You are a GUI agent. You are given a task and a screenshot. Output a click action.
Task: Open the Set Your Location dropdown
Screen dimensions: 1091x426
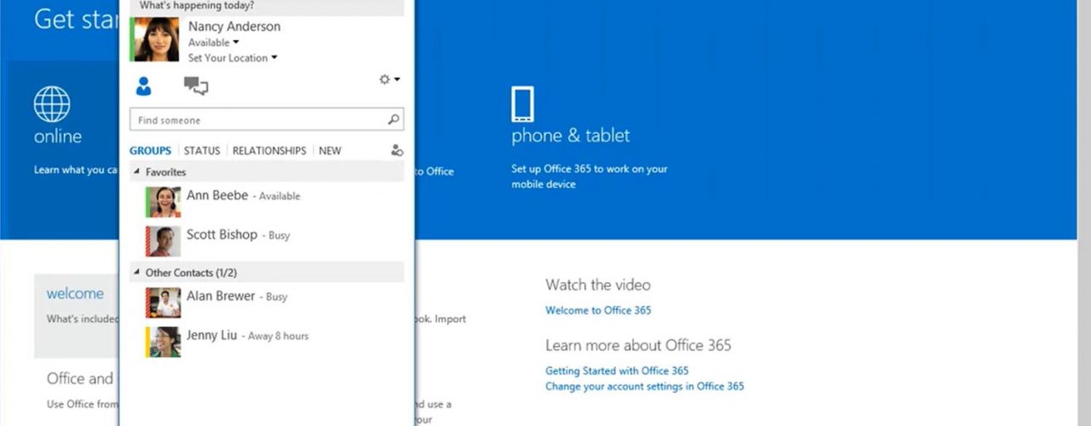(x=234, y=58)
